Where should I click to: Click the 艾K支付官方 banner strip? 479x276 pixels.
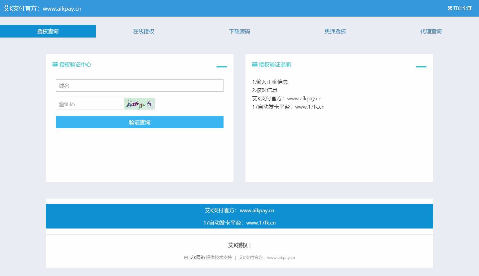pyautogui.click(x=239, y=210)
